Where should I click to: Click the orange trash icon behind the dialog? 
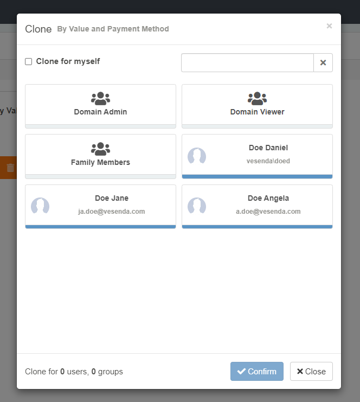point(10,168)
